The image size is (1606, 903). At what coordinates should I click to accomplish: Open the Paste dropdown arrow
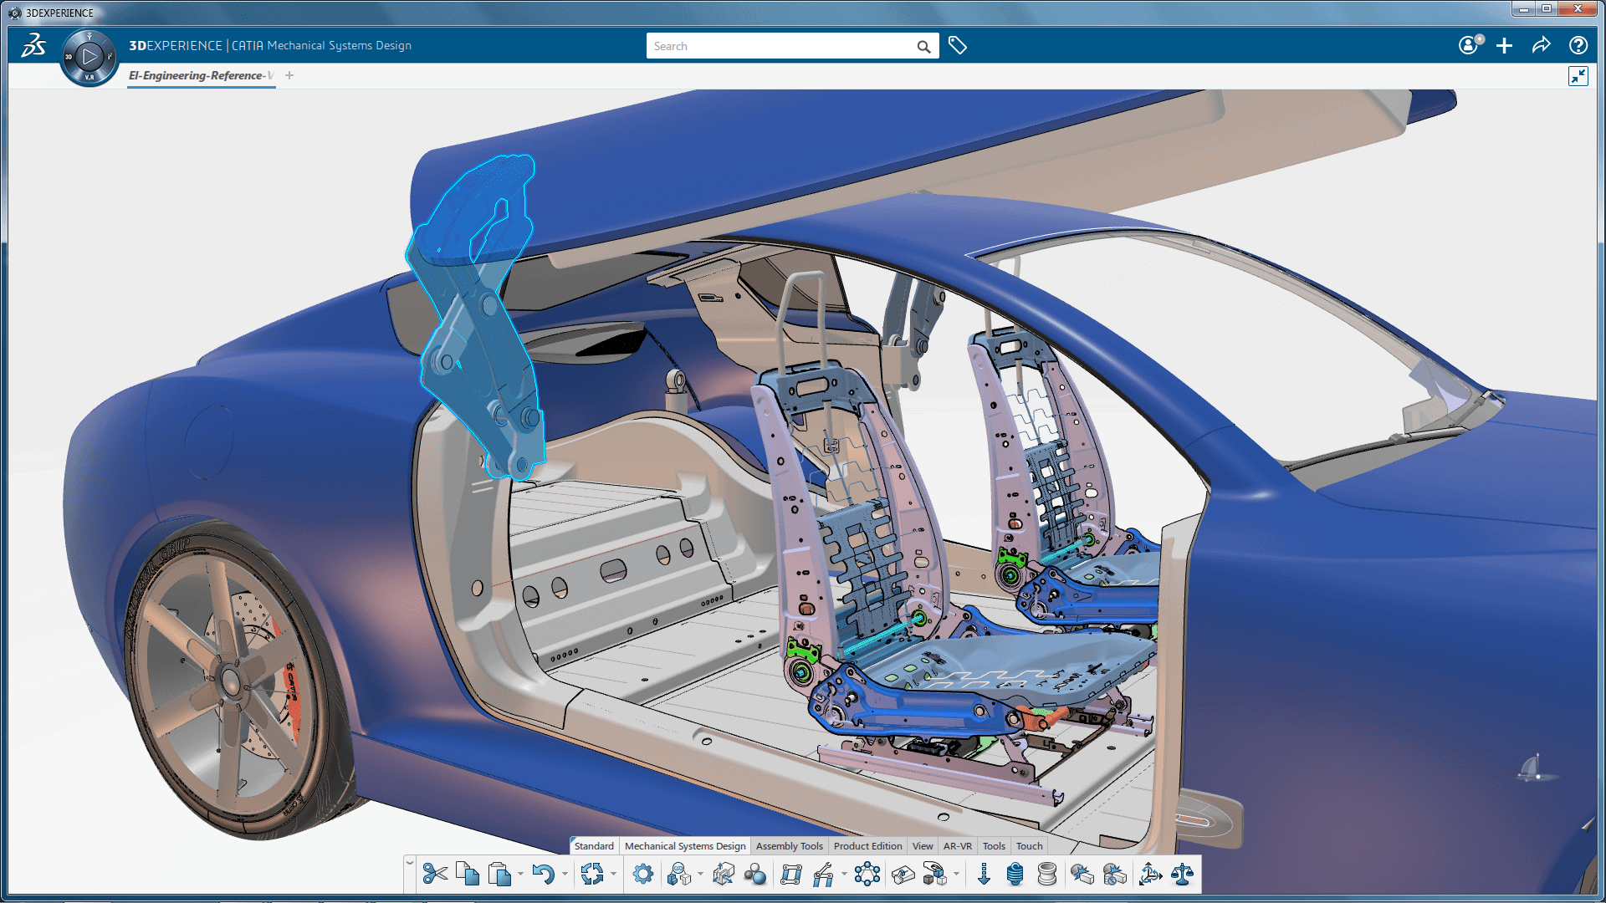click(x=520, y=875)
